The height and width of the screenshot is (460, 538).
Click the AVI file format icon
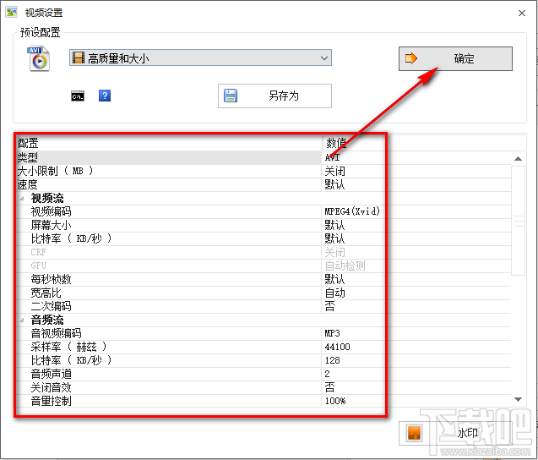click(x=38, y=58)
